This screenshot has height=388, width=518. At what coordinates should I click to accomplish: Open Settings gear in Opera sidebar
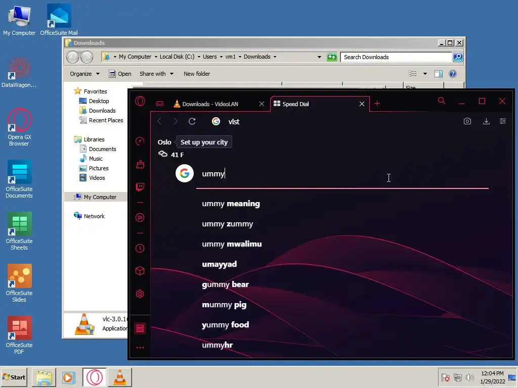(140, 294)
